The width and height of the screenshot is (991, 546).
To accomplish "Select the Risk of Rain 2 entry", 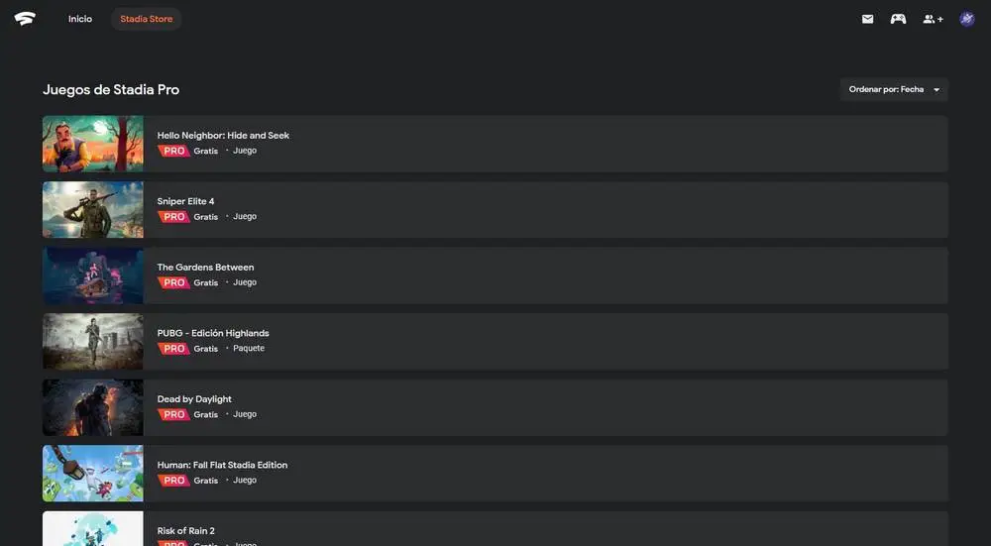I will click(186, 531).
